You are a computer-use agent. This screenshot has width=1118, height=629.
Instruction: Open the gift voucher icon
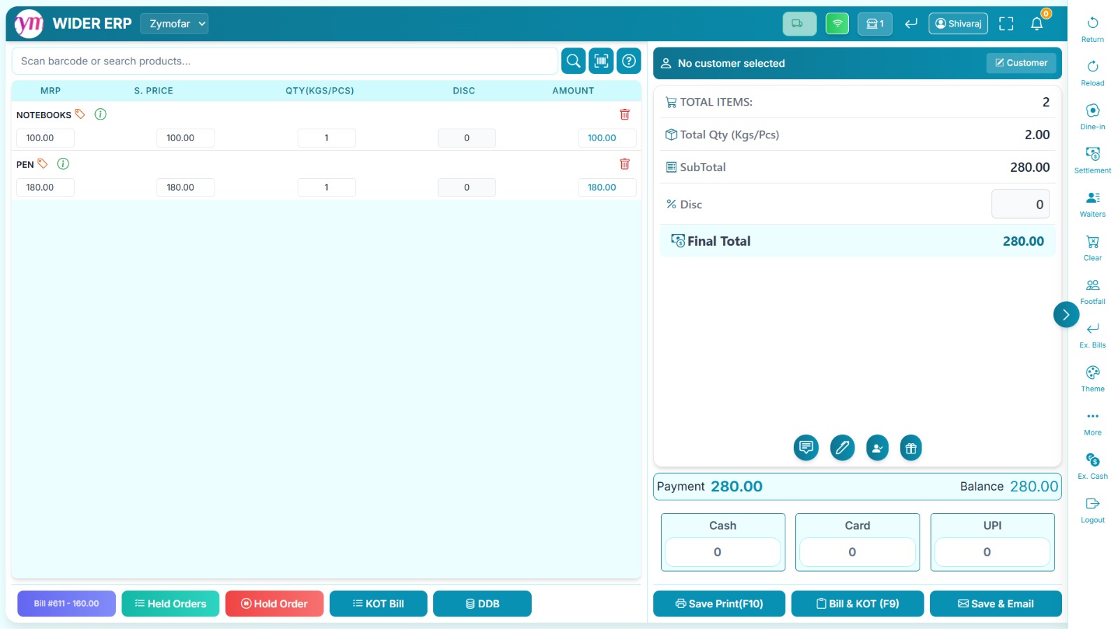[910, 447]
